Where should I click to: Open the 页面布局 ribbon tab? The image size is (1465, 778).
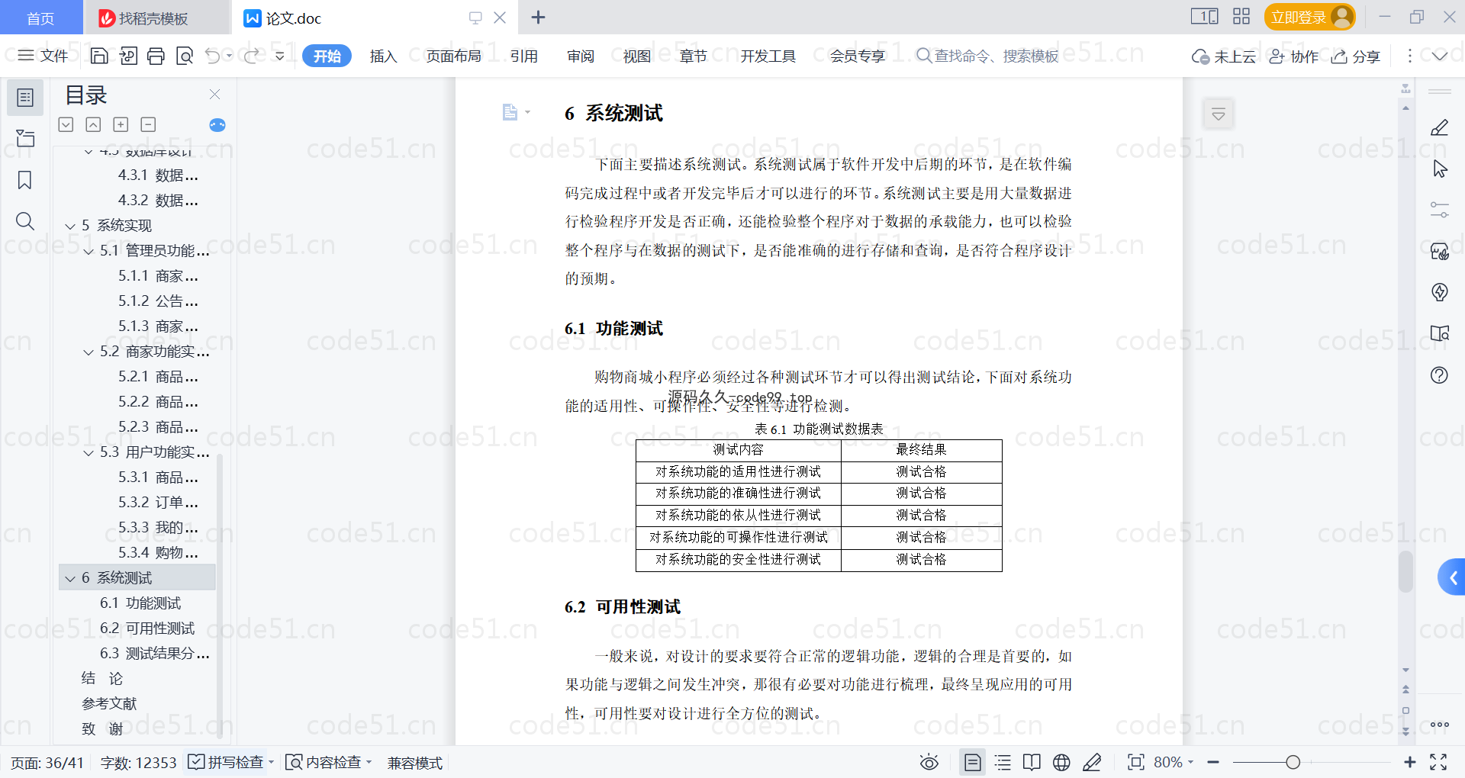[x=453, y=56]
